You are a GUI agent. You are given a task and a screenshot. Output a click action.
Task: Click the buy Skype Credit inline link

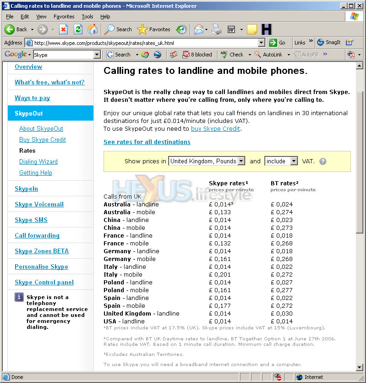pyautogui.click(x=216, y=129)
